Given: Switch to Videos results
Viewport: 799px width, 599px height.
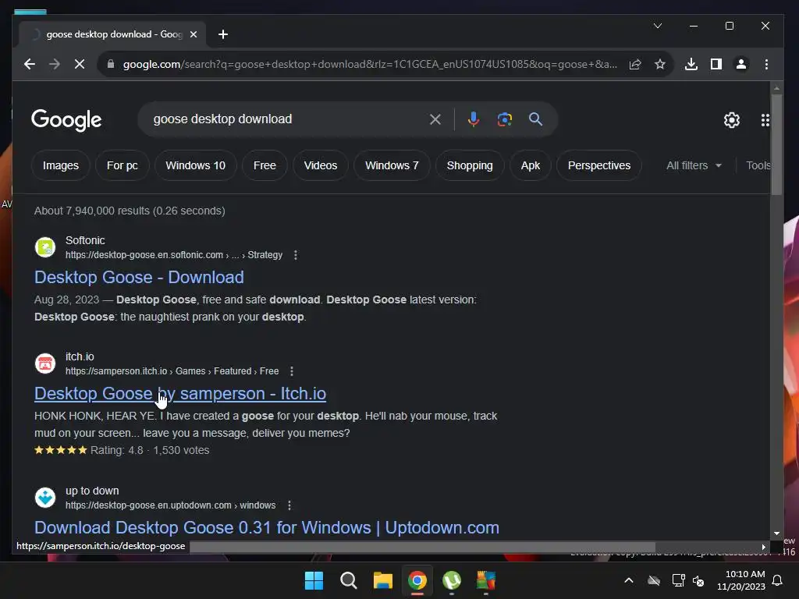Looking at the screenshot, I should (x=321, y=165).
